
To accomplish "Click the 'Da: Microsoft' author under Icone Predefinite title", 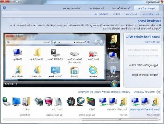I will (152, 42).
